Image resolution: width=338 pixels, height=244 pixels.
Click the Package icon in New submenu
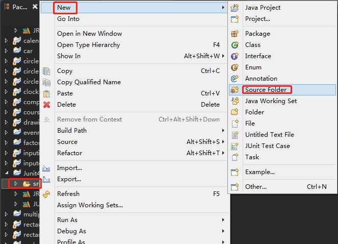point(235,34)
